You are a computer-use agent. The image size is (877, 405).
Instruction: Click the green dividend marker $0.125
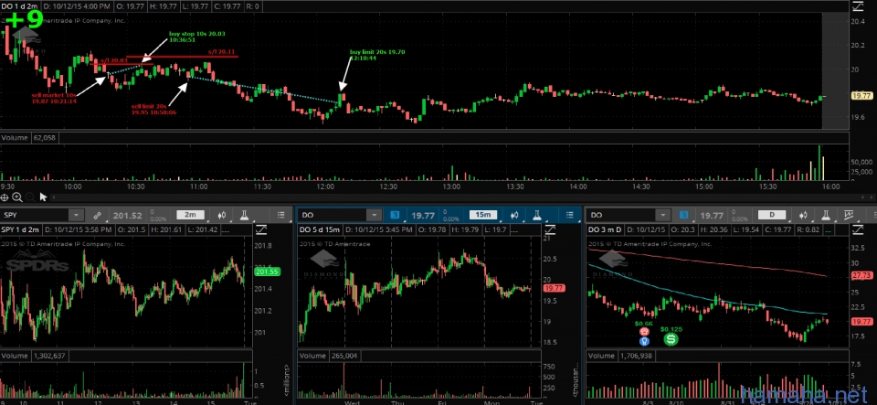pos(671,339)
